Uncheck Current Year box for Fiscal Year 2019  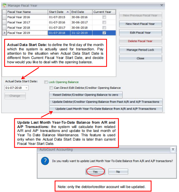[104, 33]
